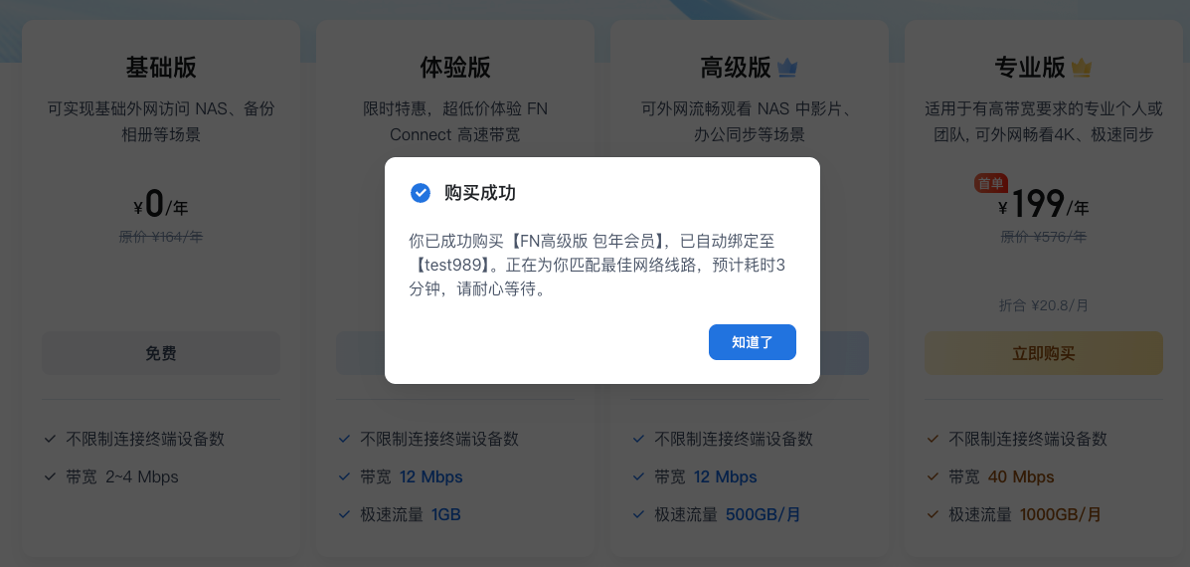This screenshot has height=567, width=1190.
Task: Click the checkmark beside 极速流量 1000GB/月
Action: (934, 514)
